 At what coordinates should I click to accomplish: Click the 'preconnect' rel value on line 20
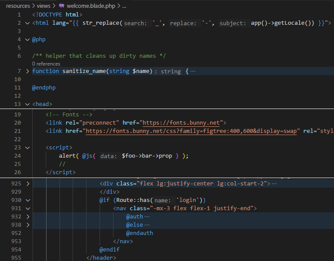[99, 123]
